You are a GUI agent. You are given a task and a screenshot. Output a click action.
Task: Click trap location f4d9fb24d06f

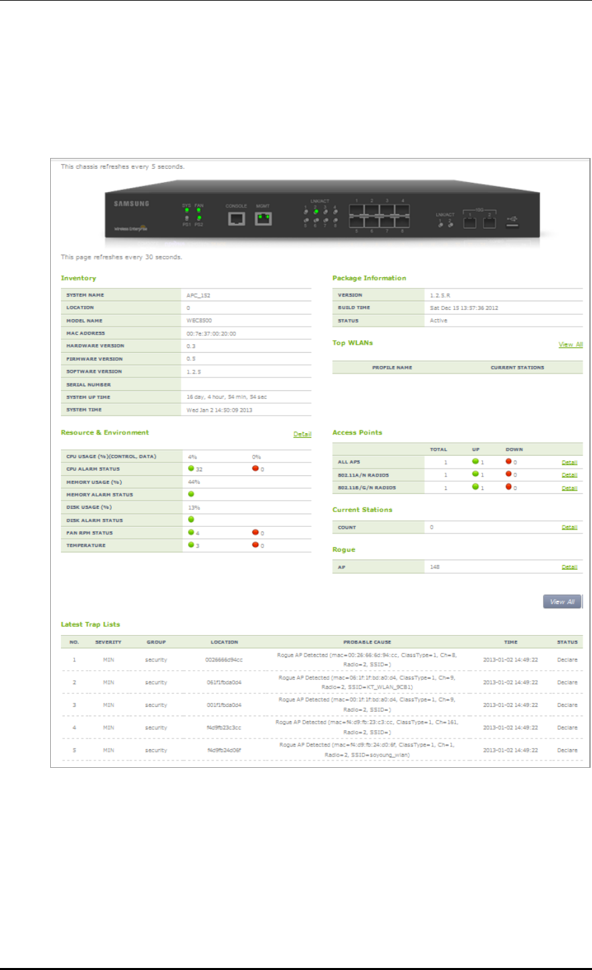pyautogui.click(x=224, y=750)
